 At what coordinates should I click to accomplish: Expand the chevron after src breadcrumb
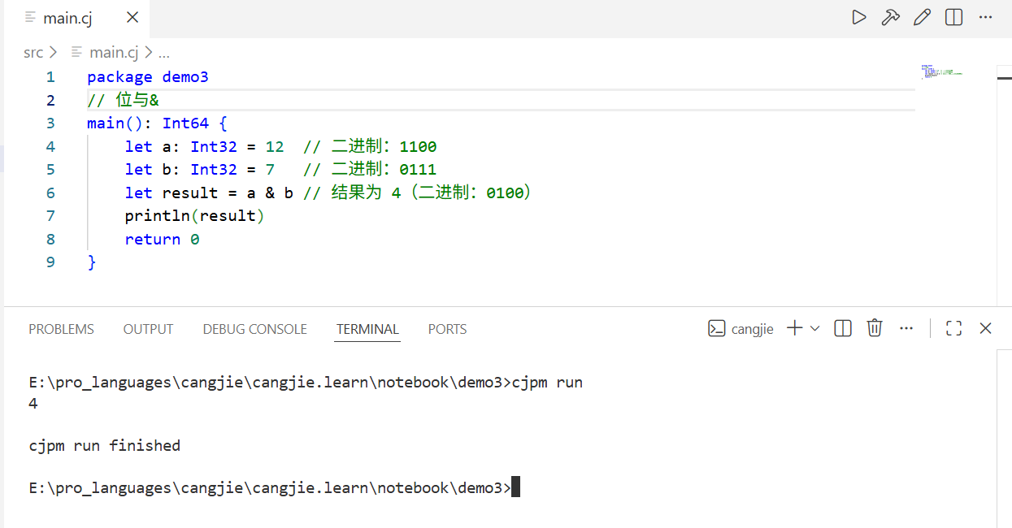54,53
